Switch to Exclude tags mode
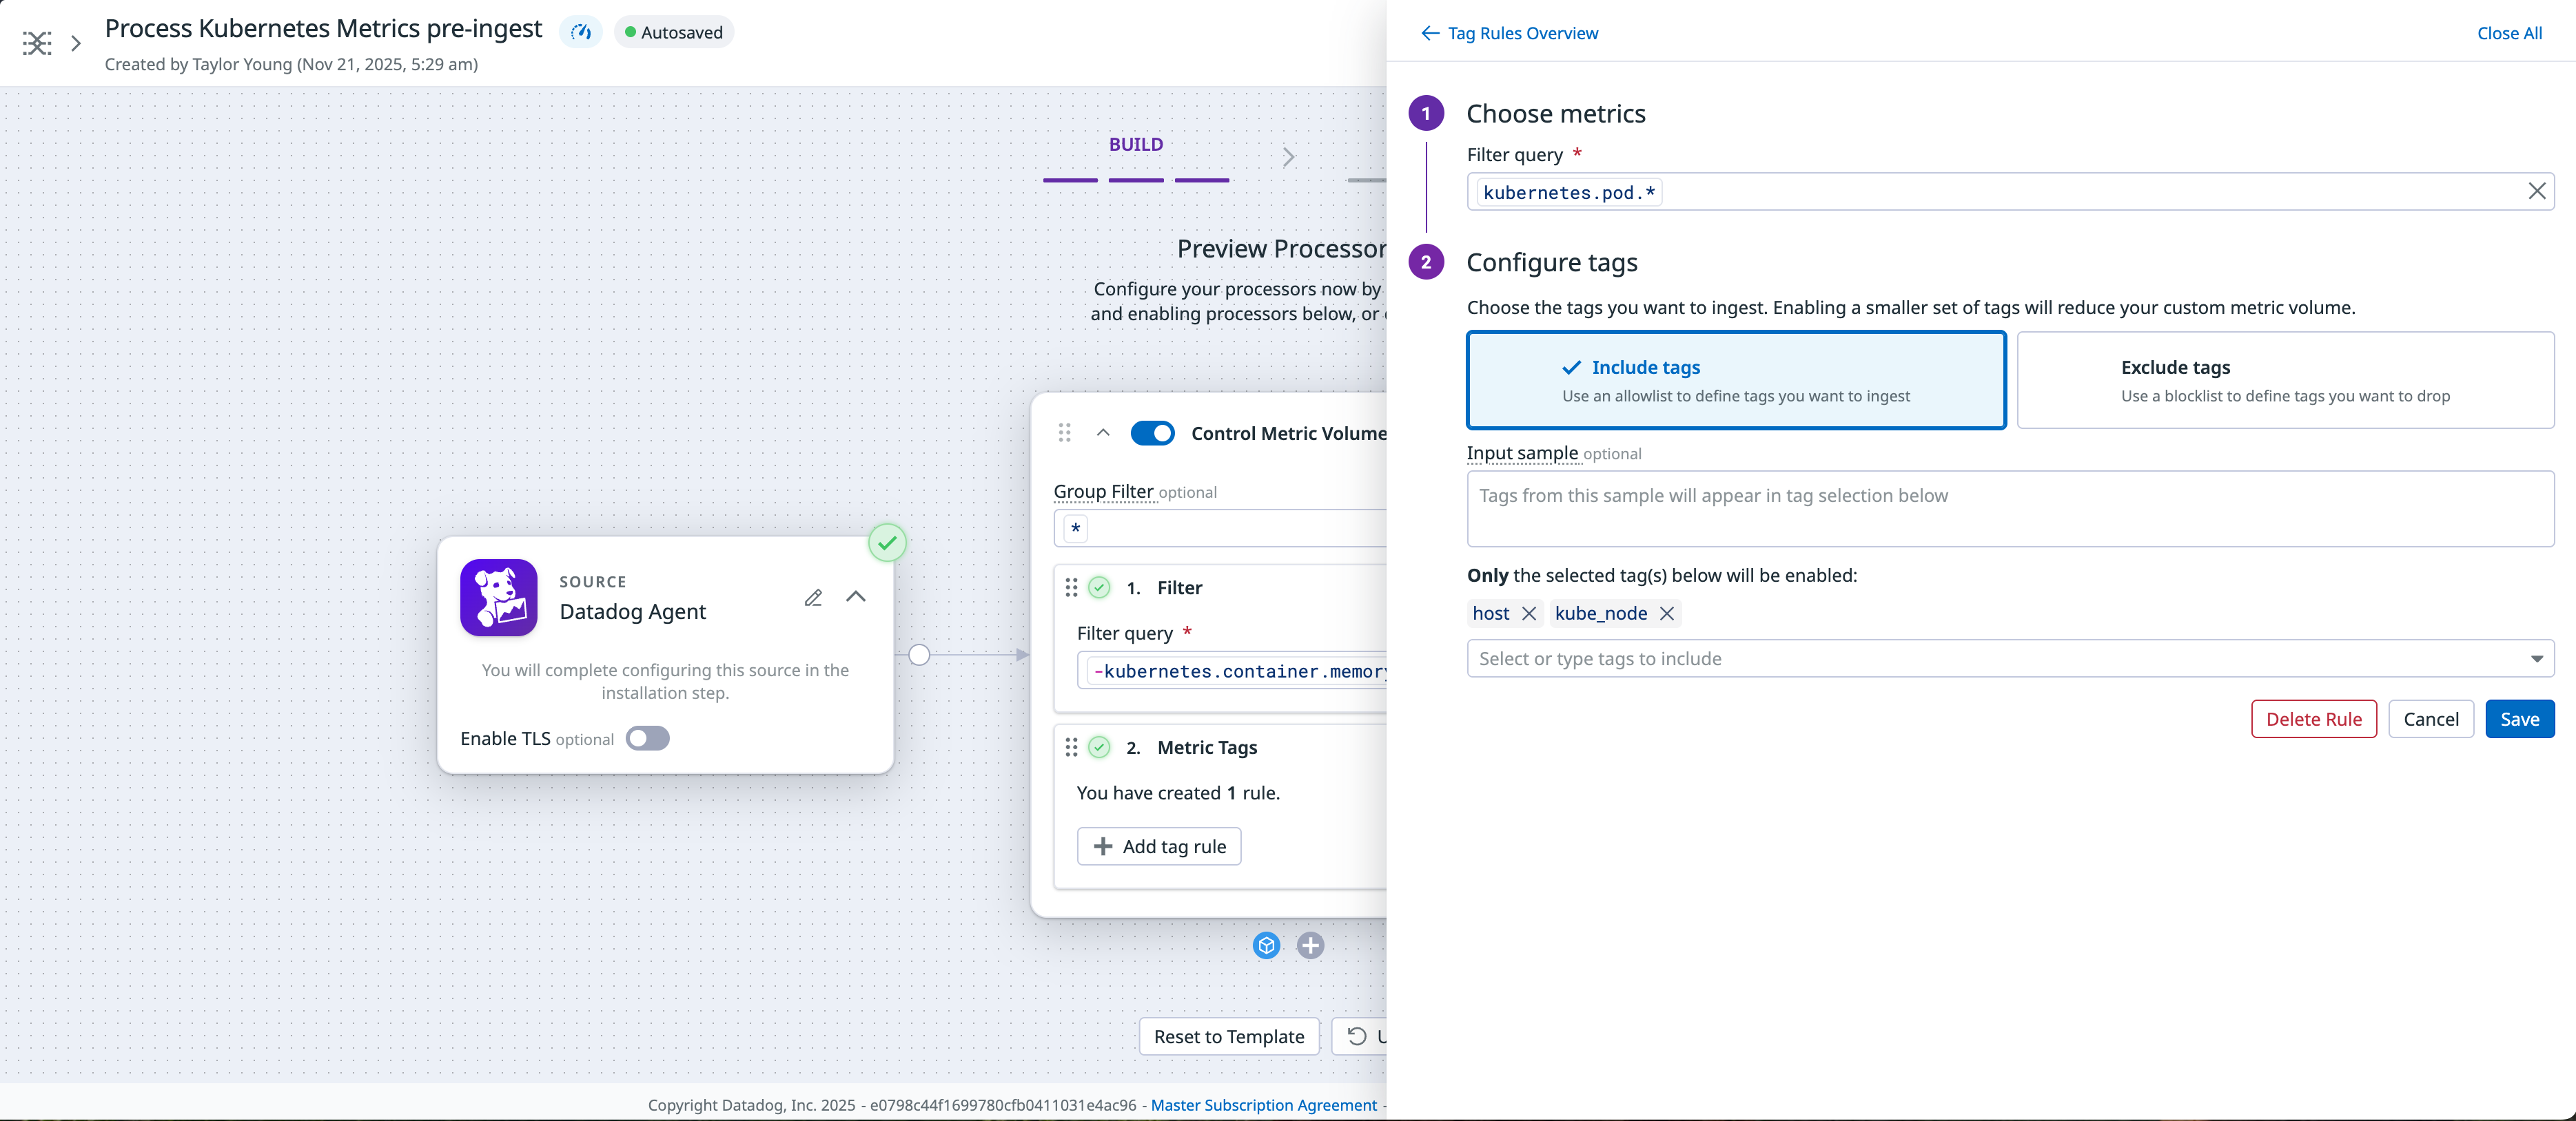 coord(2286,381)
